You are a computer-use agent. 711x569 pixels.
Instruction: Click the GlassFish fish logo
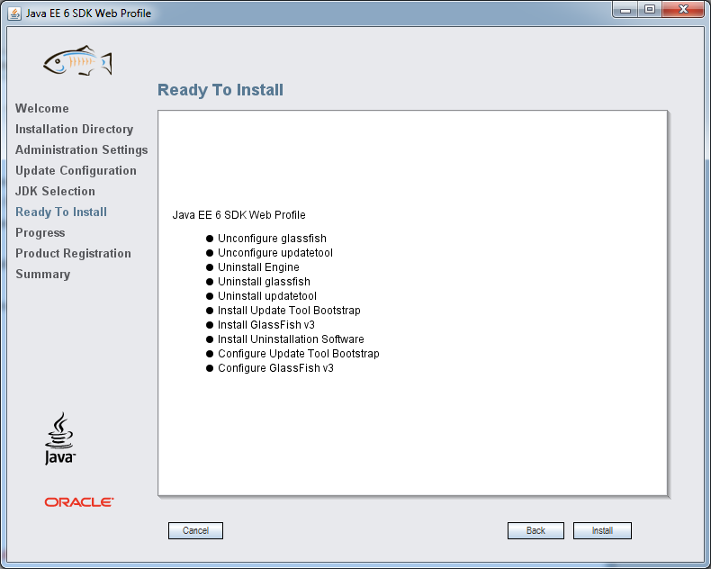77,61
